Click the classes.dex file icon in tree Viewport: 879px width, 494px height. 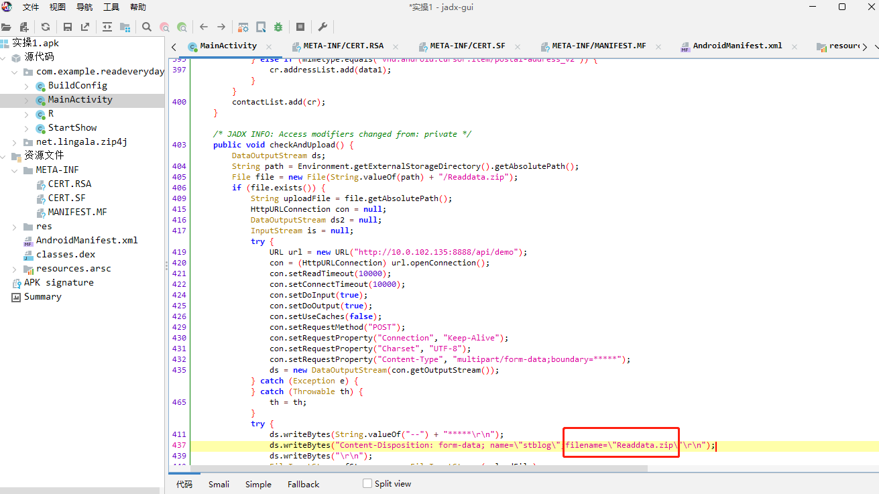point(28,255)
